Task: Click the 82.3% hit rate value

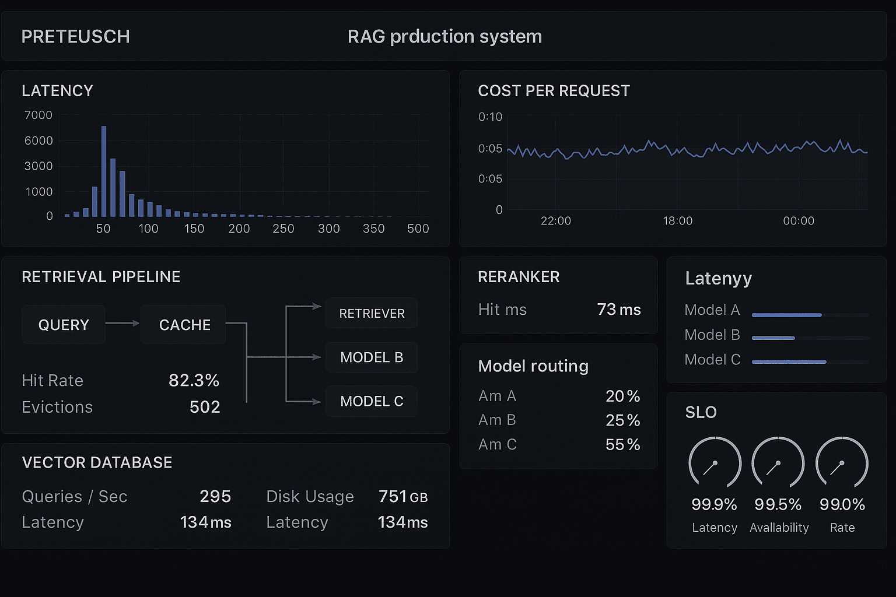Action: click(x=194, y=381)
